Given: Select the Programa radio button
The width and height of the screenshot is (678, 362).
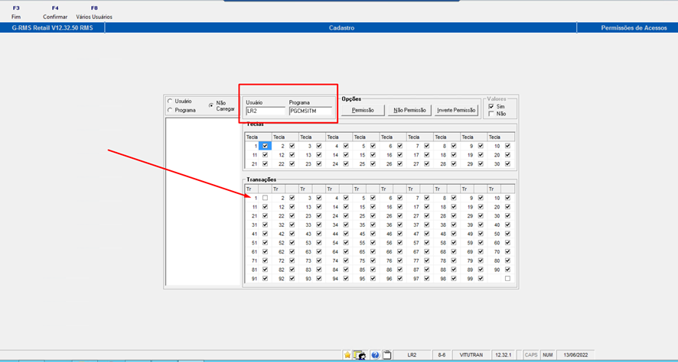Looking at the screenshot, I should pyautogui.click(x=170, y=110).
